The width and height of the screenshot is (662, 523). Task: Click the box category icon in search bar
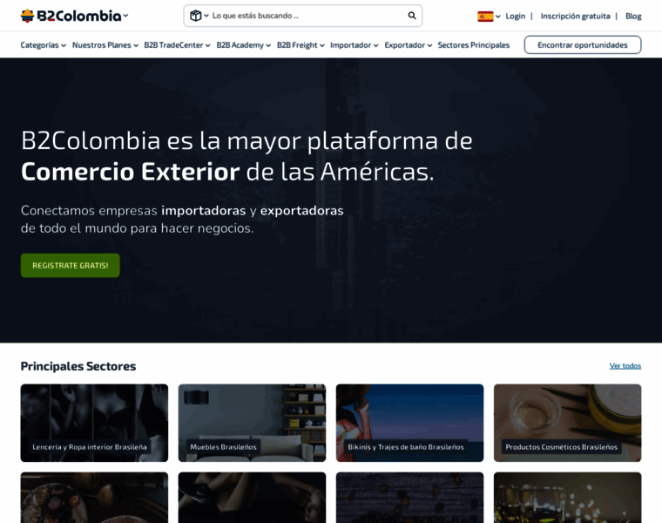(x=195, y=16)
